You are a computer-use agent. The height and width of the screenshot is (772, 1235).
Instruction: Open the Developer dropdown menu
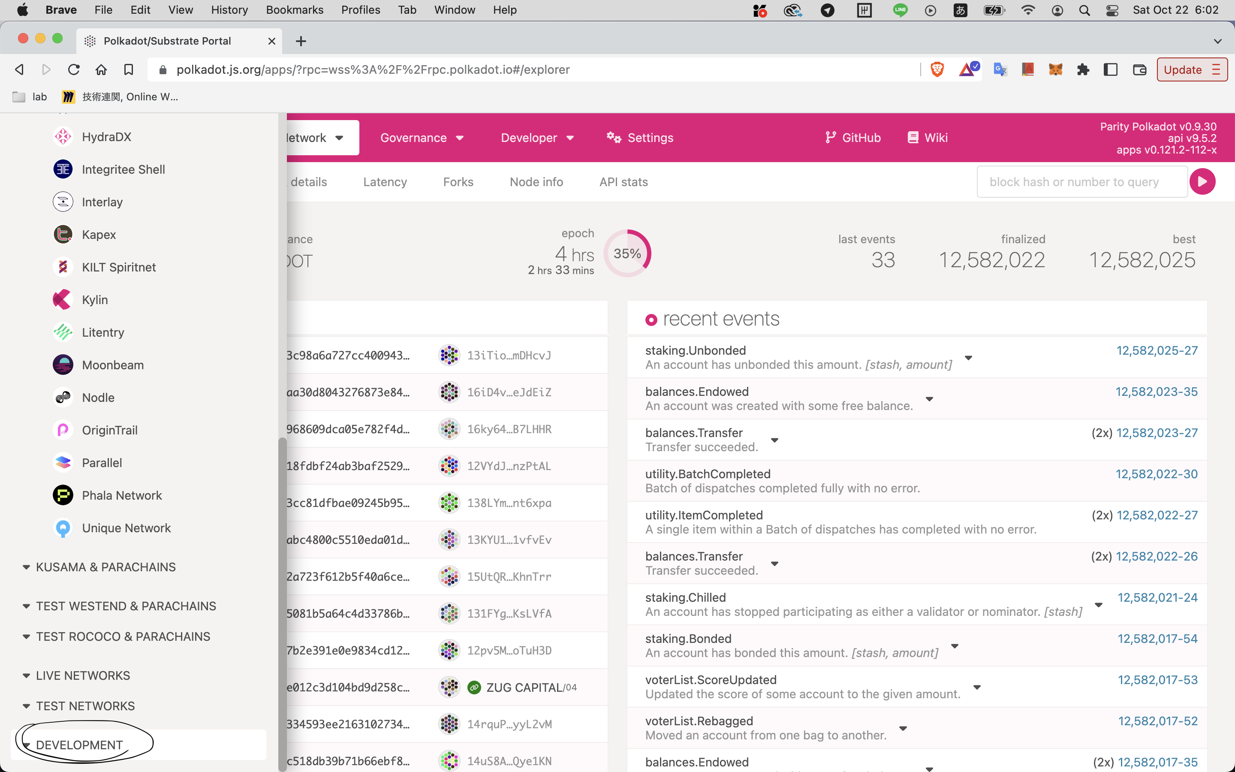pyautogui.click(x=537, y=138)
